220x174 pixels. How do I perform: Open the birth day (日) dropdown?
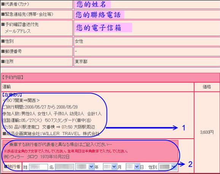(x=133, y=167)
